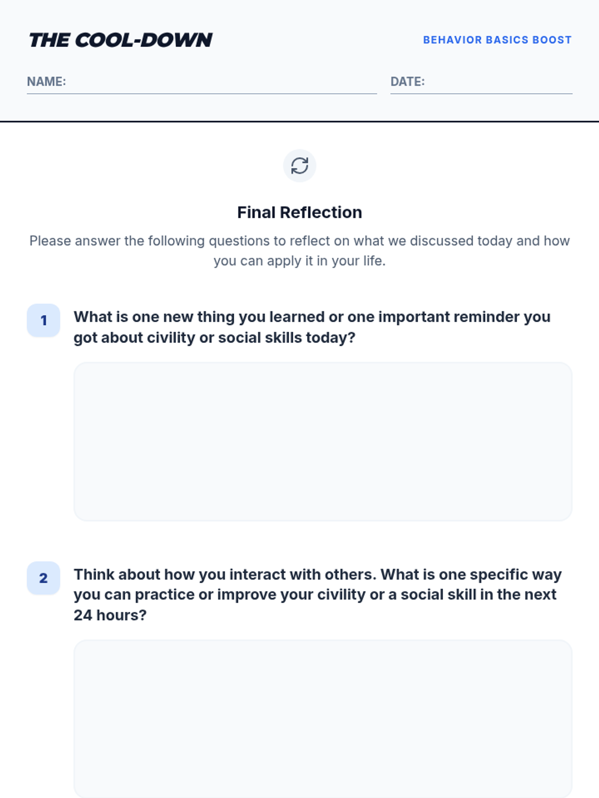Click the question about one new thing learned
Viewport: 599px width, 798px height.
pyautogui.click(x=312, y=317)
